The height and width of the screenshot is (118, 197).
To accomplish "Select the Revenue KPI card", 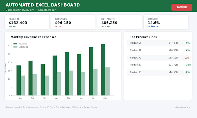I will click(x=27, y=22).
